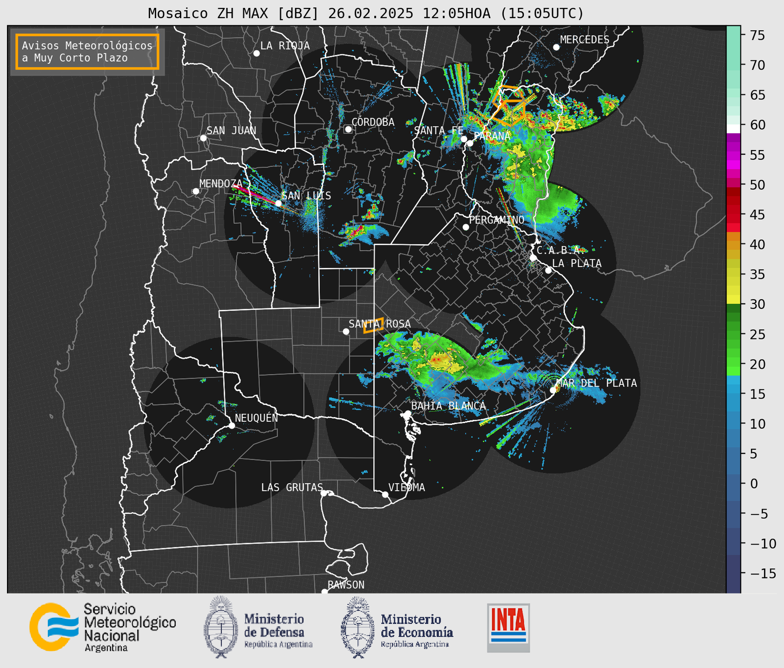Click the LAS GRUTAS city label
784x668 pixels.
(x=292, y=487)
